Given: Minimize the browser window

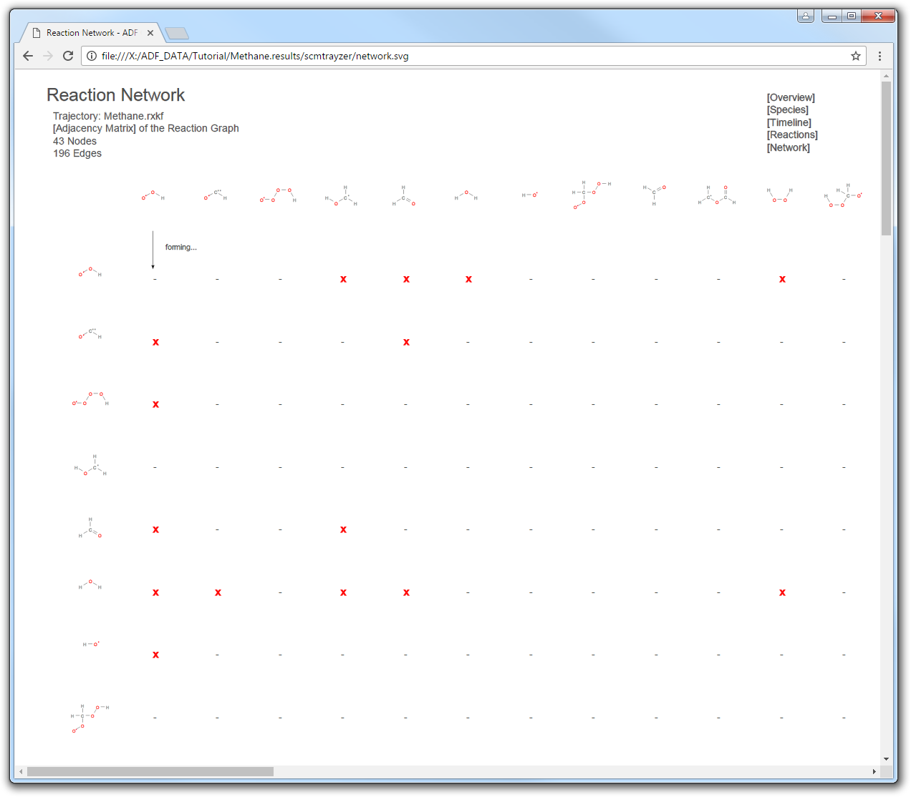Looking at the screenshot, I should [832, 16].
